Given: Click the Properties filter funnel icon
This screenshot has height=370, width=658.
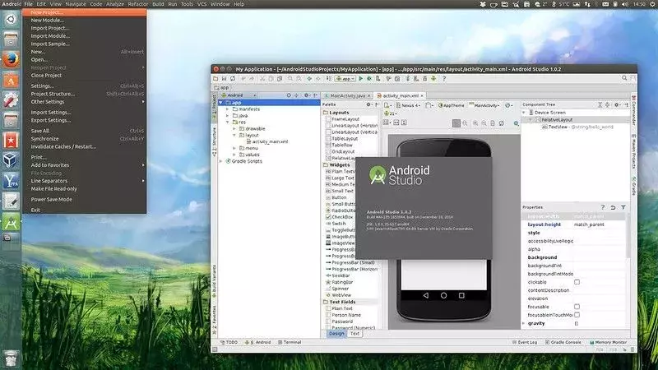Looking at the screenshot, I should tap(623, 207).
